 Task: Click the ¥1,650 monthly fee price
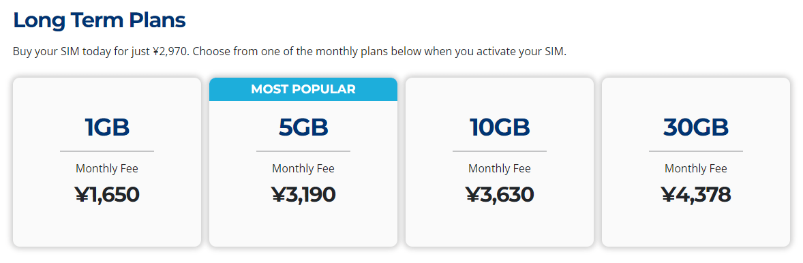107,194
